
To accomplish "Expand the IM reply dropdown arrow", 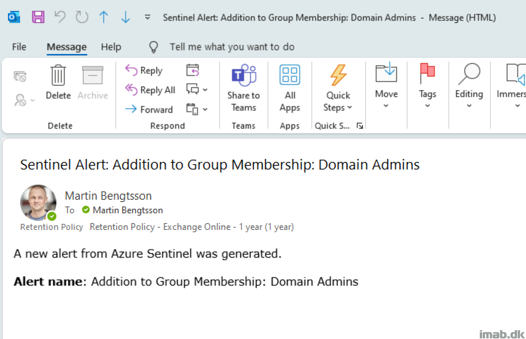I will point(205,90).
